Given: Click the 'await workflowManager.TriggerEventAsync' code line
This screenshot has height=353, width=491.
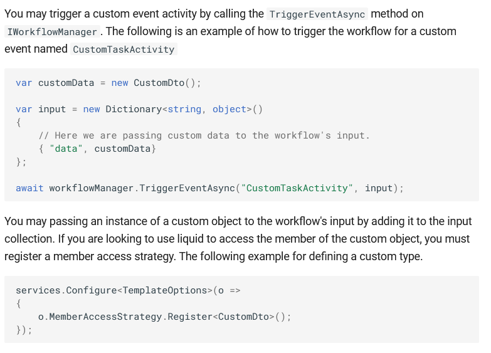Looking at the screenshot, I should point(210,188).
